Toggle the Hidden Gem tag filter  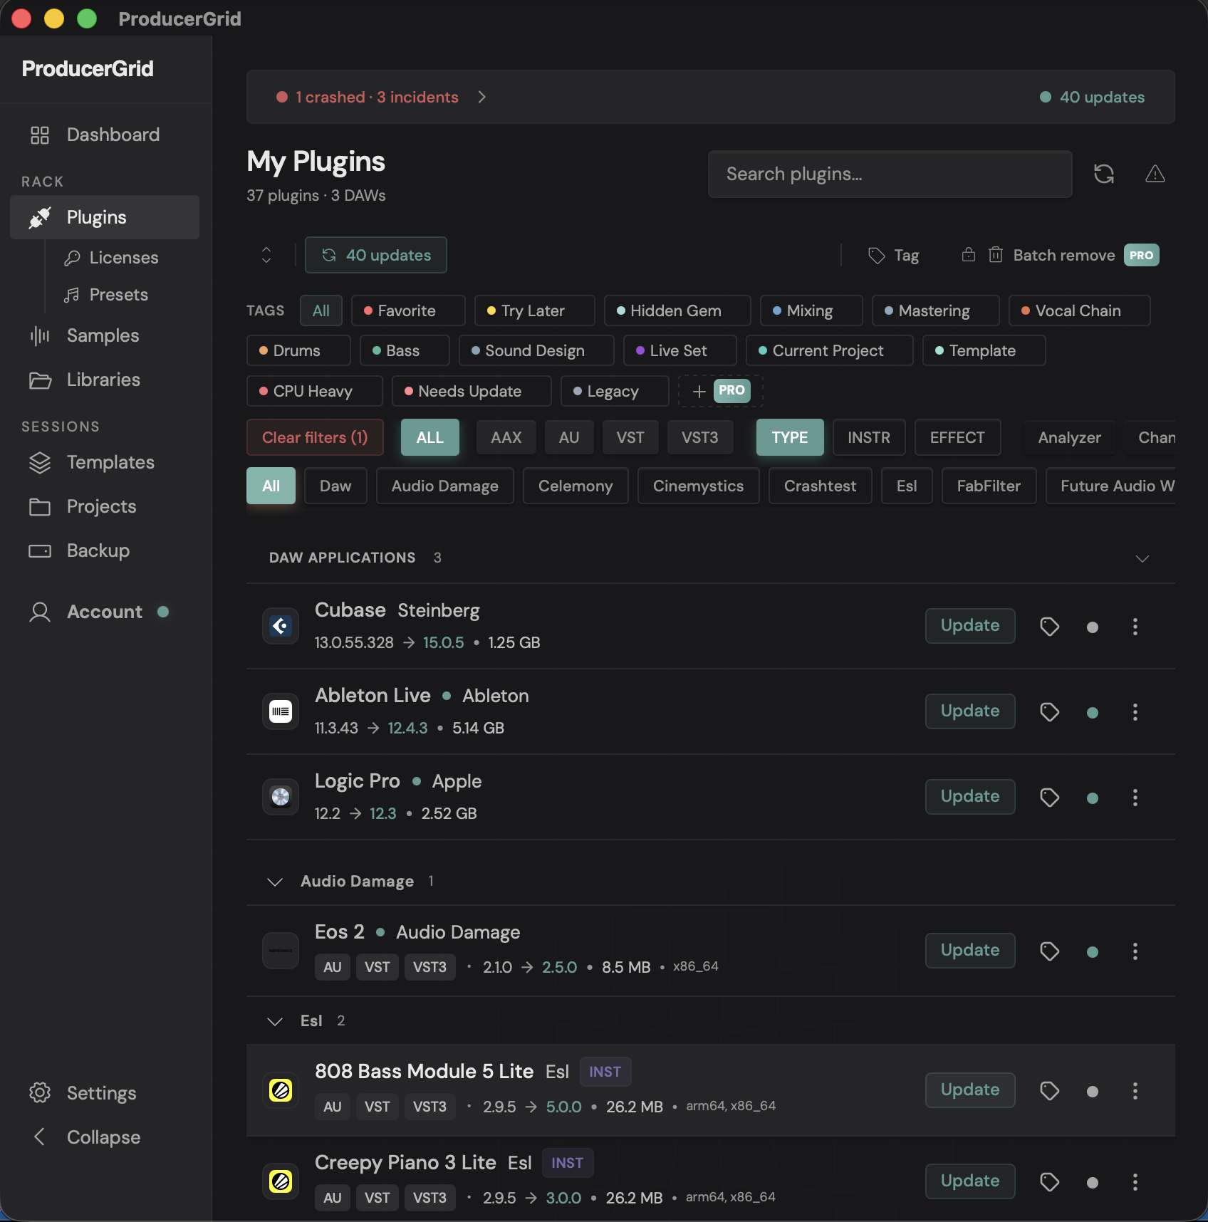point(677,310)
